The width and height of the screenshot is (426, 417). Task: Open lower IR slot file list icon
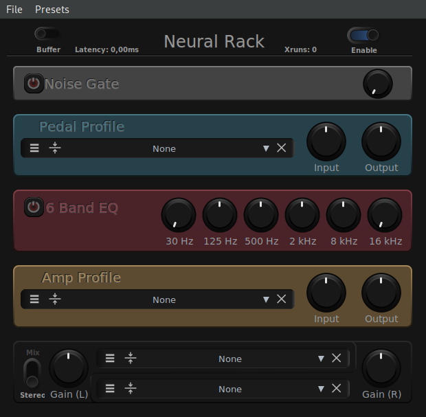coord(110,388)
